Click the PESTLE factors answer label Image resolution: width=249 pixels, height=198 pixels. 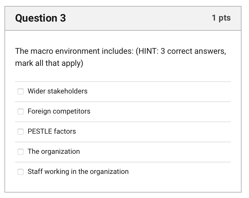coord(52,131)
